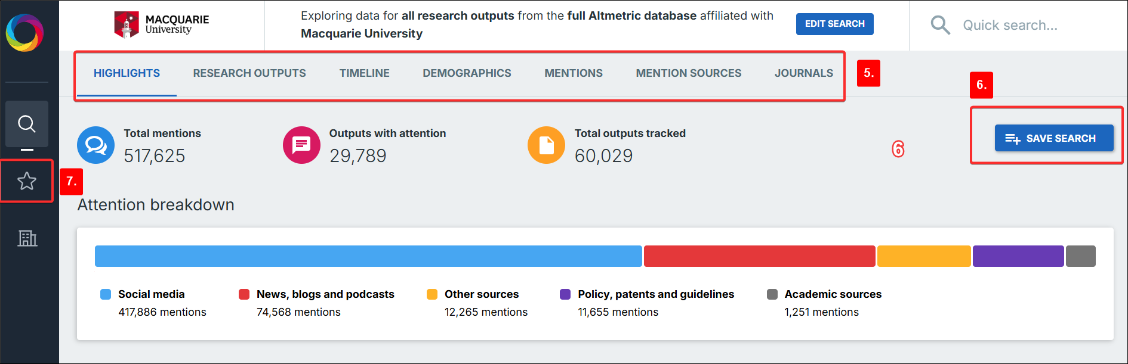Click the Altmetric rainbow logo
Viewport: 1128px width, 364px height.
tap(24, 32)
